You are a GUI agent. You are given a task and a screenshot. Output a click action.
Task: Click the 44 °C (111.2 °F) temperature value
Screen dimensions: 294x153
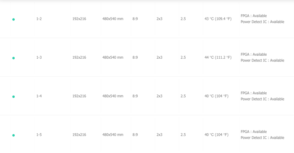(x=218, y=57)
